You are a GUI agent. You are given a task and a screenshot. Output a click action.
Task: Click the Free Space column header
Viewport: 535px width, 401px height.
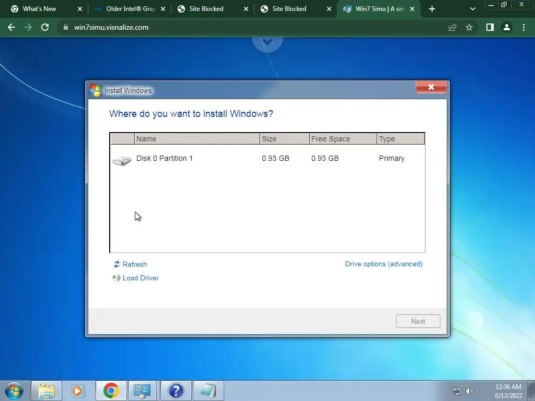point(343,139)
